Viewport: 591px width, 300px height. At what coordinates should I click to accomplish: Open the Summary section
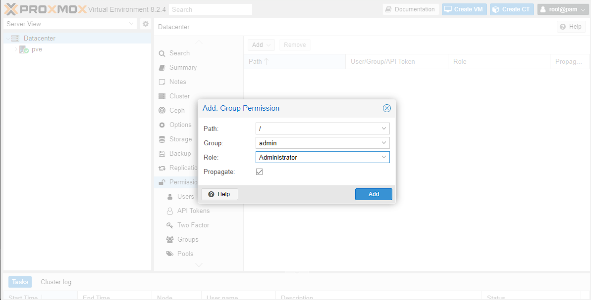click(162, 67)
